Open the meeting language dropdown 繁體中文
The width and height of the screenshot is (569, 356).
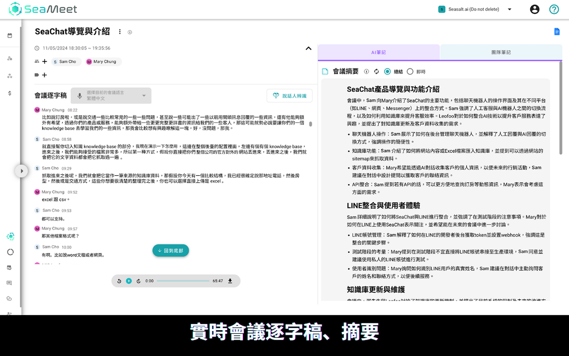[x=111, y=96]
